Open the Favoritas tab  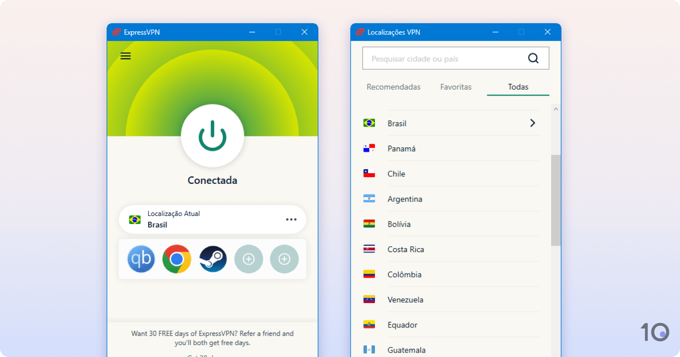point(456,87)
